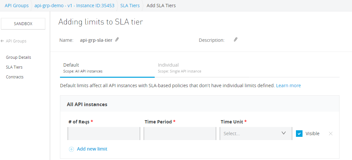This screenshot has height=160, width=352.
Task: Edit the SLA tier name pencil icon
Action: point(117,40)
